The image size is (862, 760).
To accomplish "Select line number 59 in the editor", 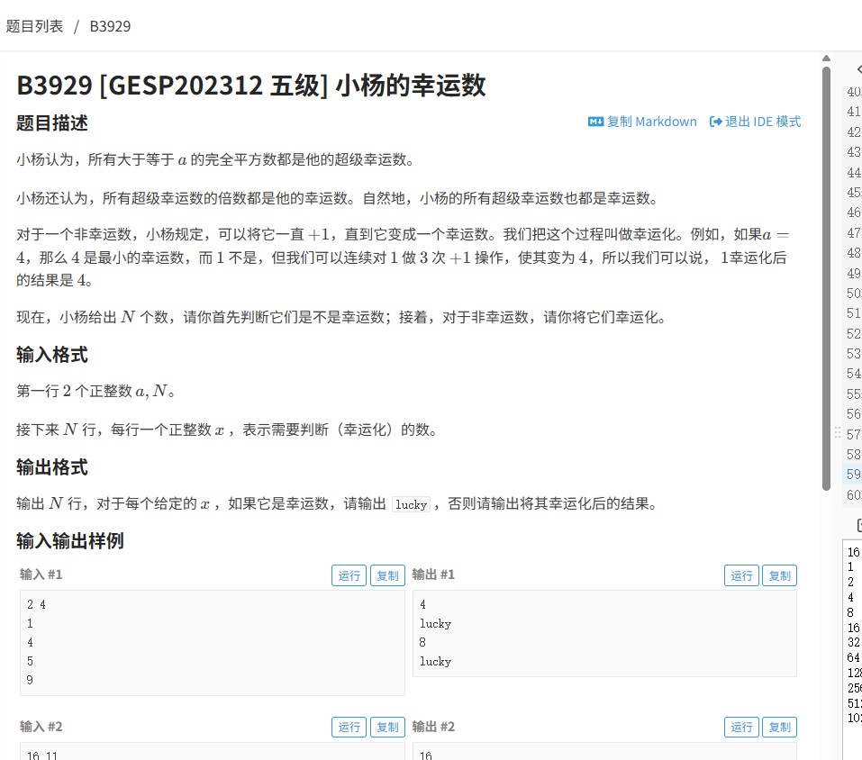I will [854, 475].
